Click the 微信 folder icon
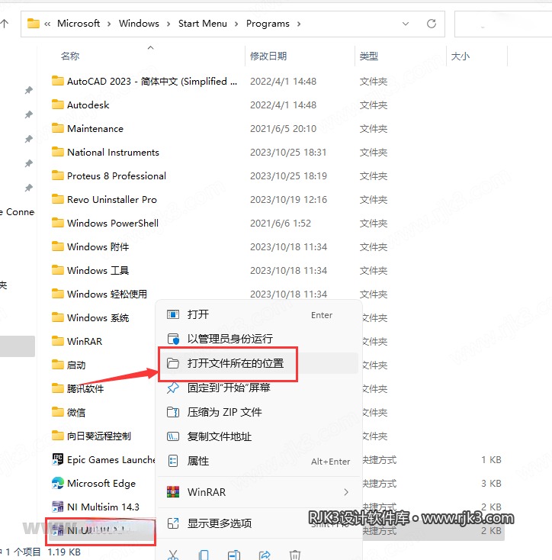552x560 pixels. [58, 412]
